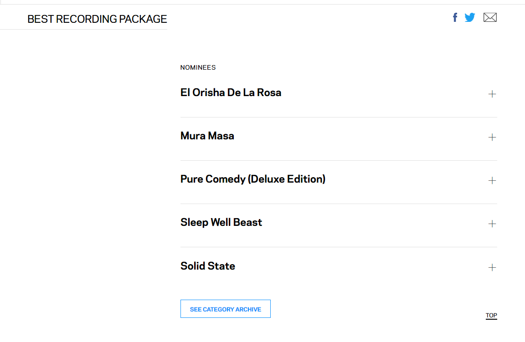The height and width of the screenshot is (342, 525).
Task: Click the plus icon next to Solid State
Action: [x=492, y=268]
